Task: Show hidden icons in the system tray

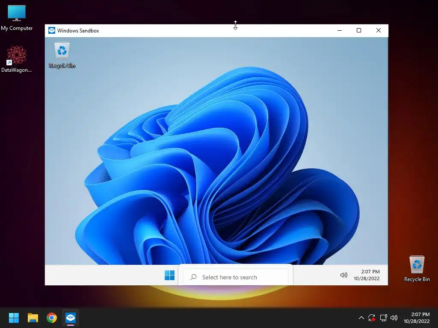Action: 361,318
